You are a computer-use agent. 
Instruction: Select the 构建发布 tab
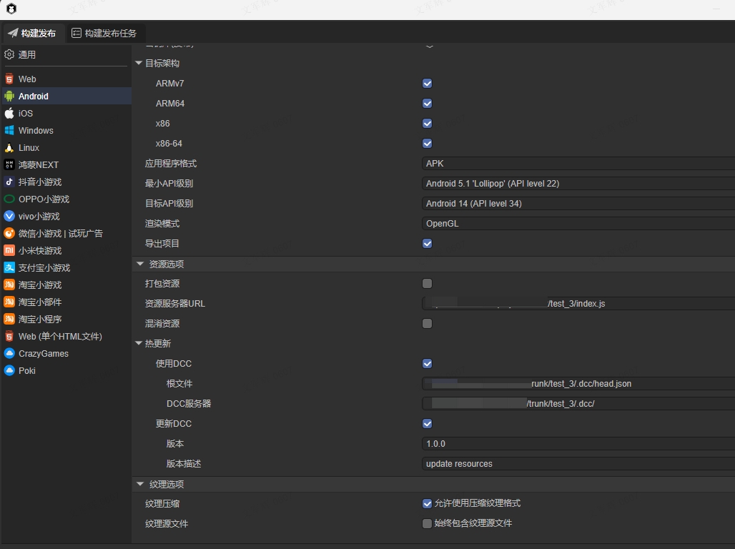(32, 33)
